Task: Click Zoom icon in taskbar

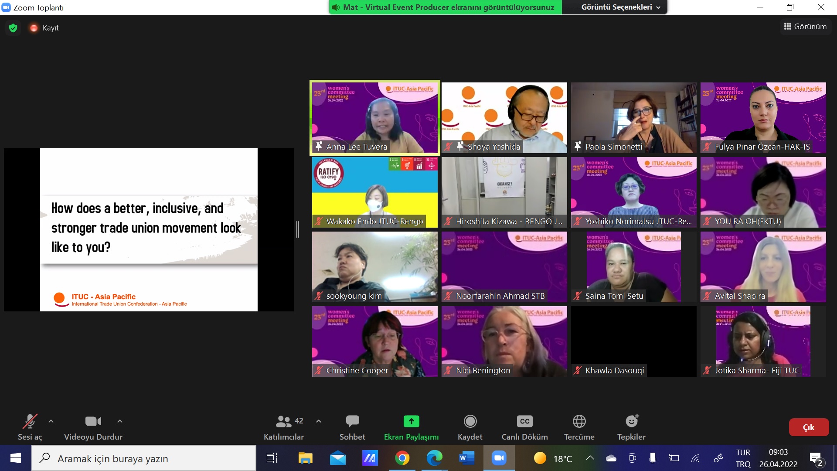Action: (x=499, y=458)
